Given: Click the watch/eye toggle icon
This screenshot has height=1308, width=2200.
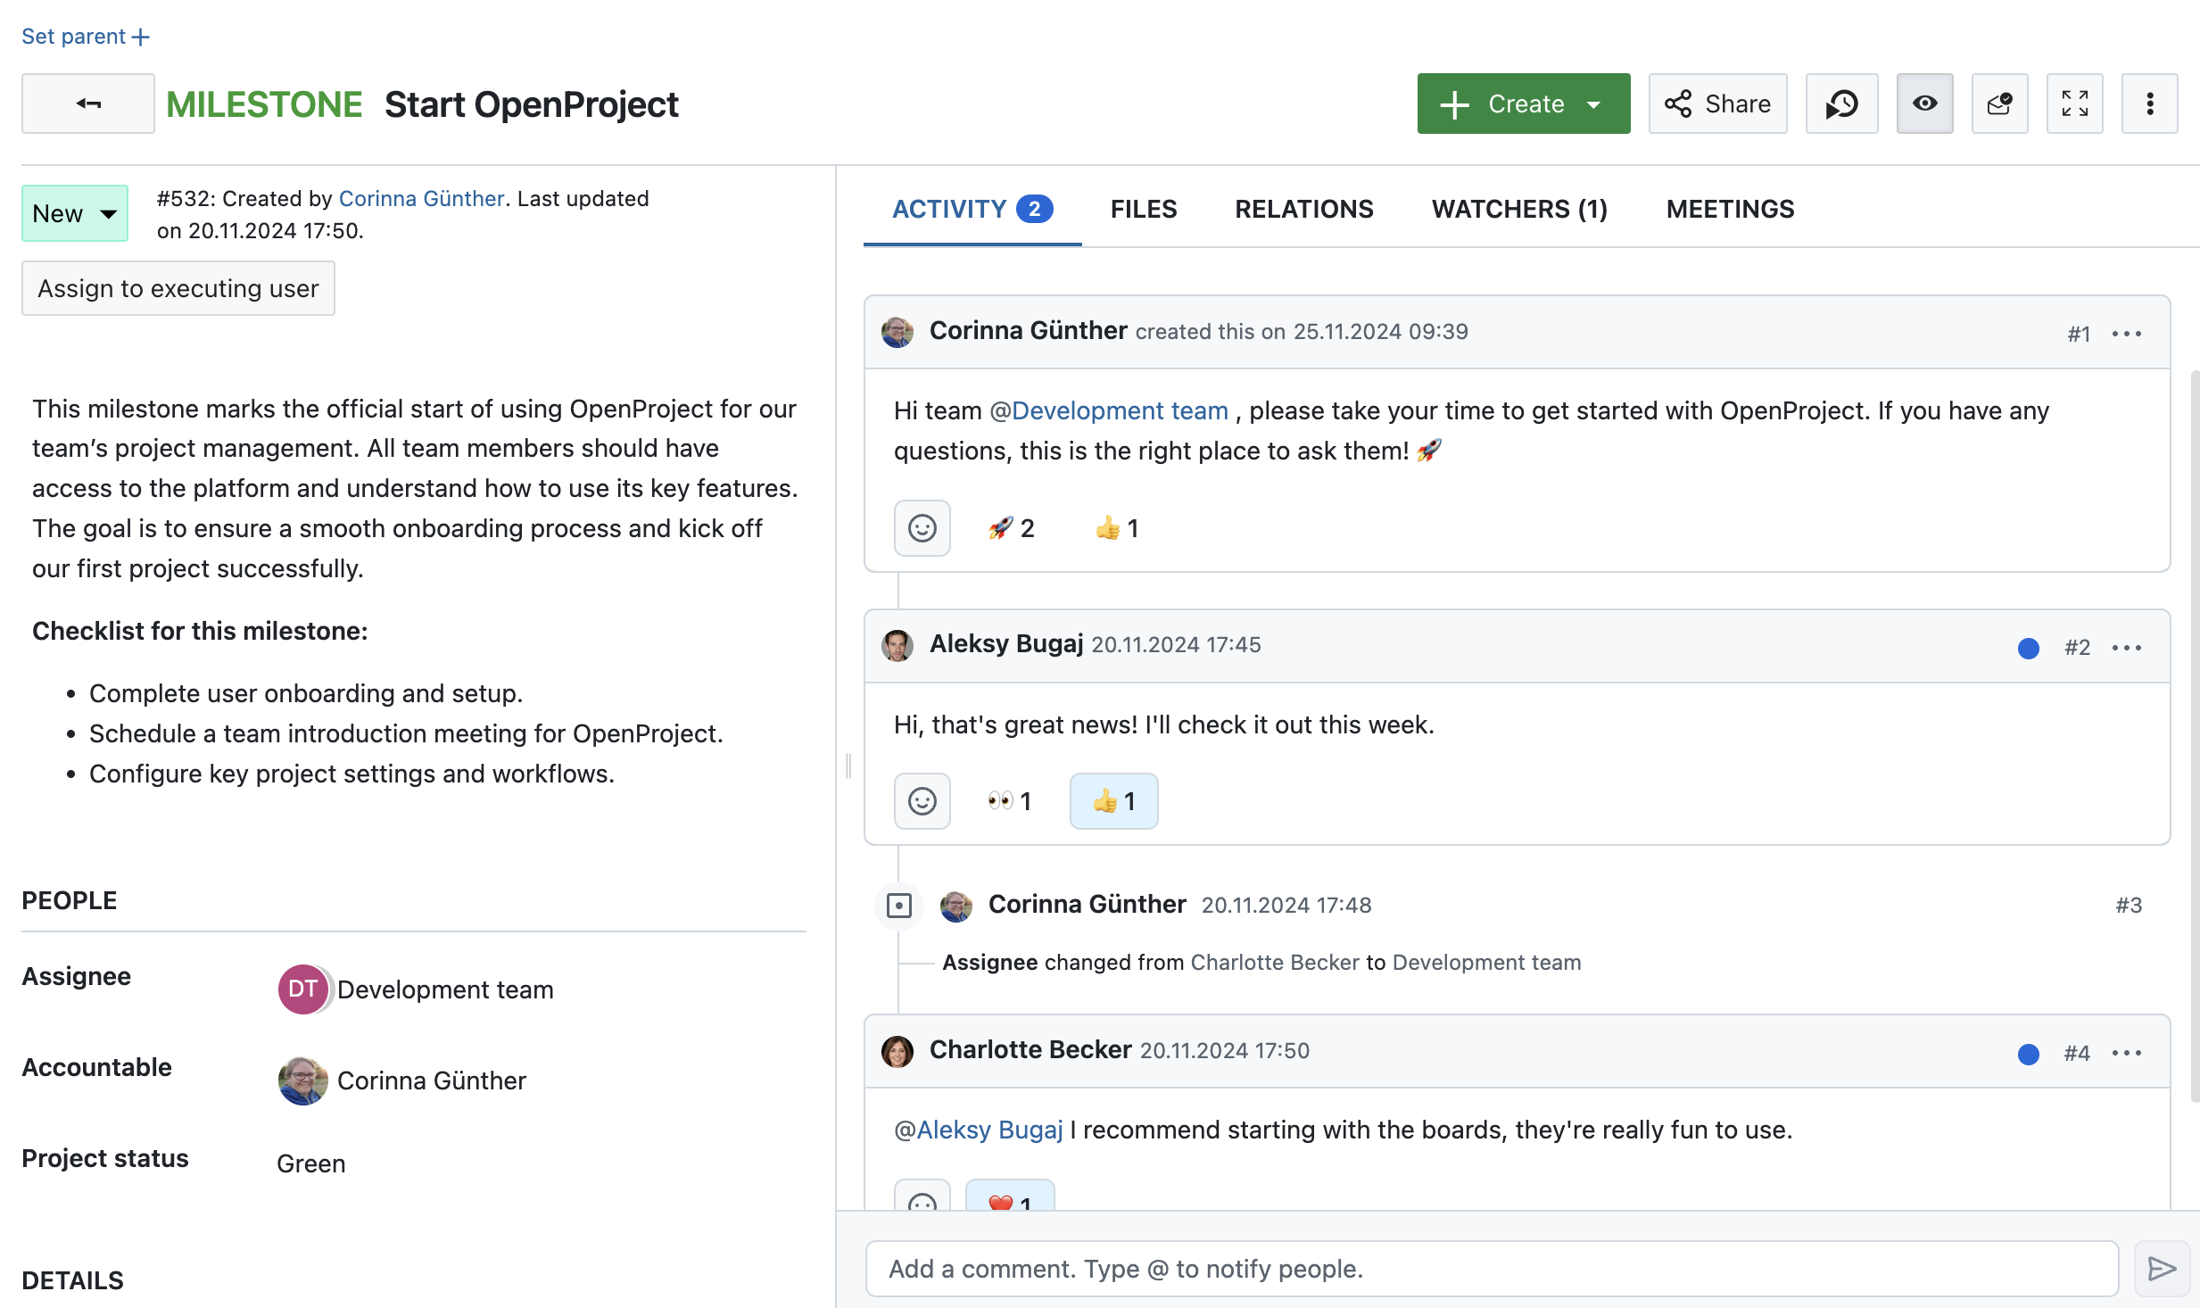Looking at the screenshot, I should [x=1924, y=103].
